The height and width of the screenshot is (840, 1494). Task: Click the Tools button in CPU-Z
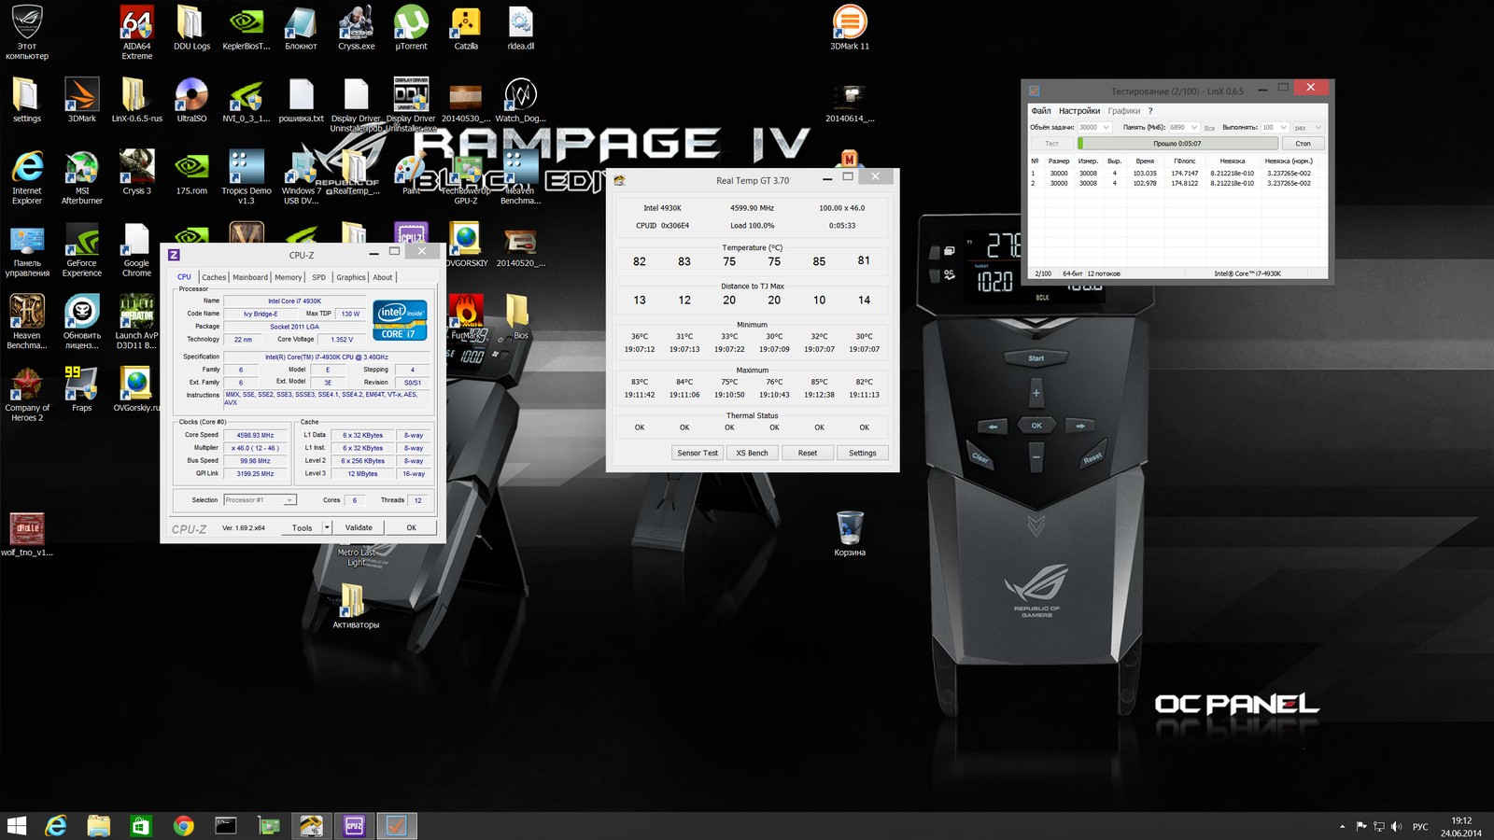pos(302,528)
